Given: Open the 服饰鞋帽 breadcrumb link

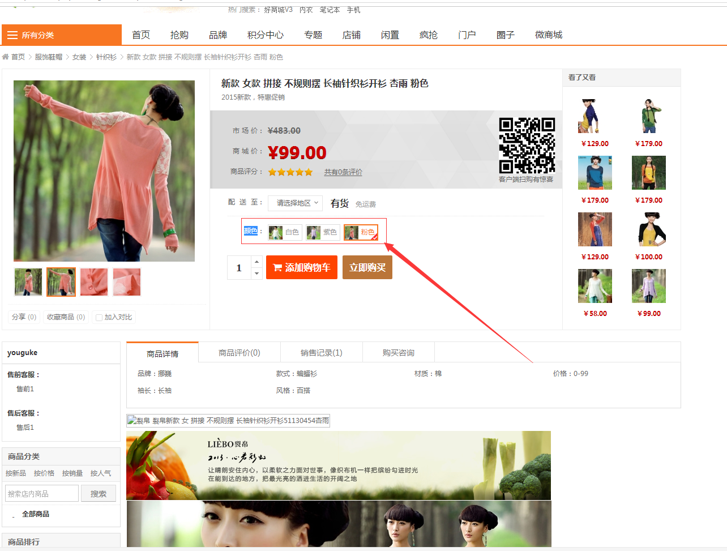Looking at the screenshot, I should point(49,57).
